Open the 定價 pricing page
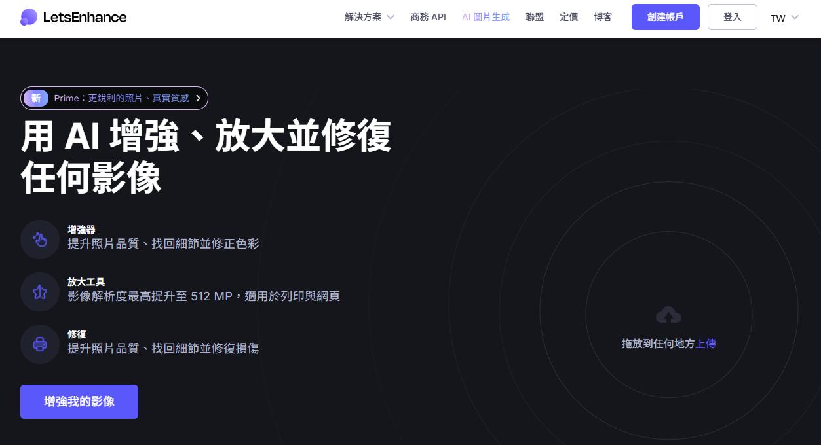The width and height of the screenshot is (821, 445). pos(569,17)
